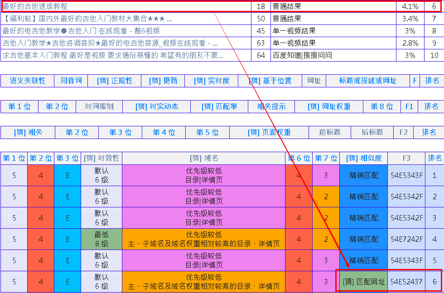Open the 第 5 位 header link
This screenshot has width=444, height=293.
tap(208, 132)
